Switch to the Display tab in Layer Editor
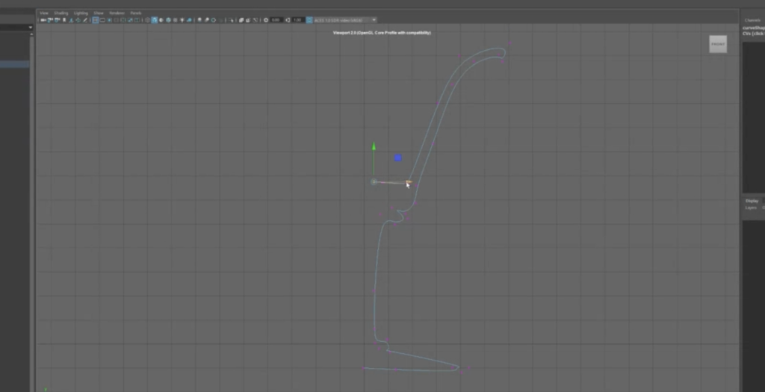 (x=752, y=201)
